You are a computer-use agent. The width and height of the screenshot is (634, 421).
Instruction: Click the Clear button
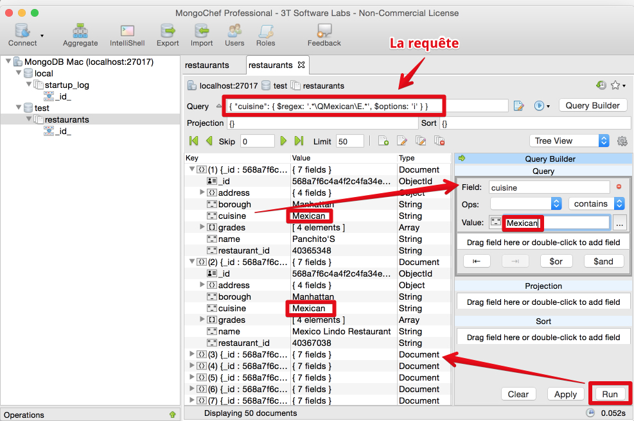coord(518,394)
